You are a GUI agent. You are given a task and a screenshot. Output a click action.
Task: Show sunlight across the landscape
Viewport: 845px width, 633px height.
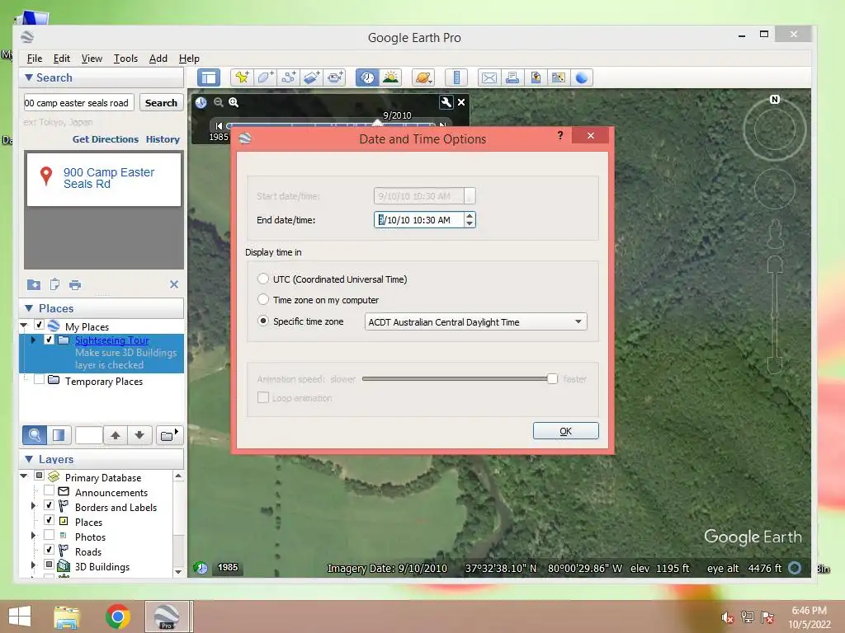[390, 77]
